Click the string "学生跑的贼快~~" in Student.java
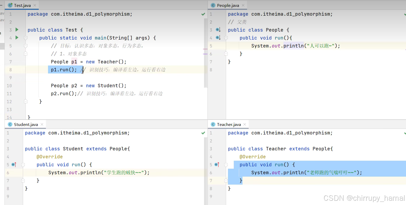The height and width of the screenshot is (205, 406). point(124,173)
